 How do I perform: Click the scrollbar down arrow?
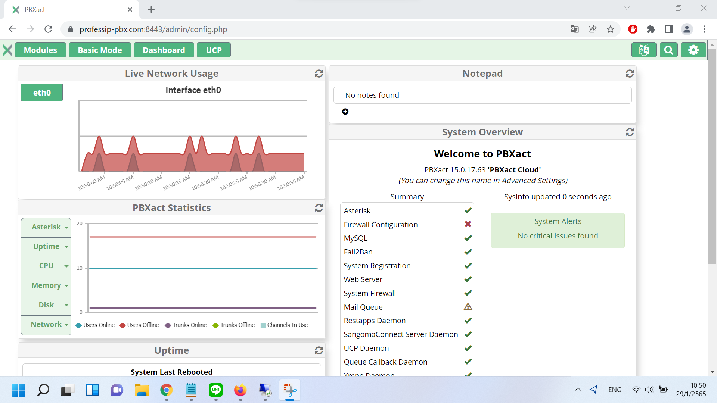[712, 372]
